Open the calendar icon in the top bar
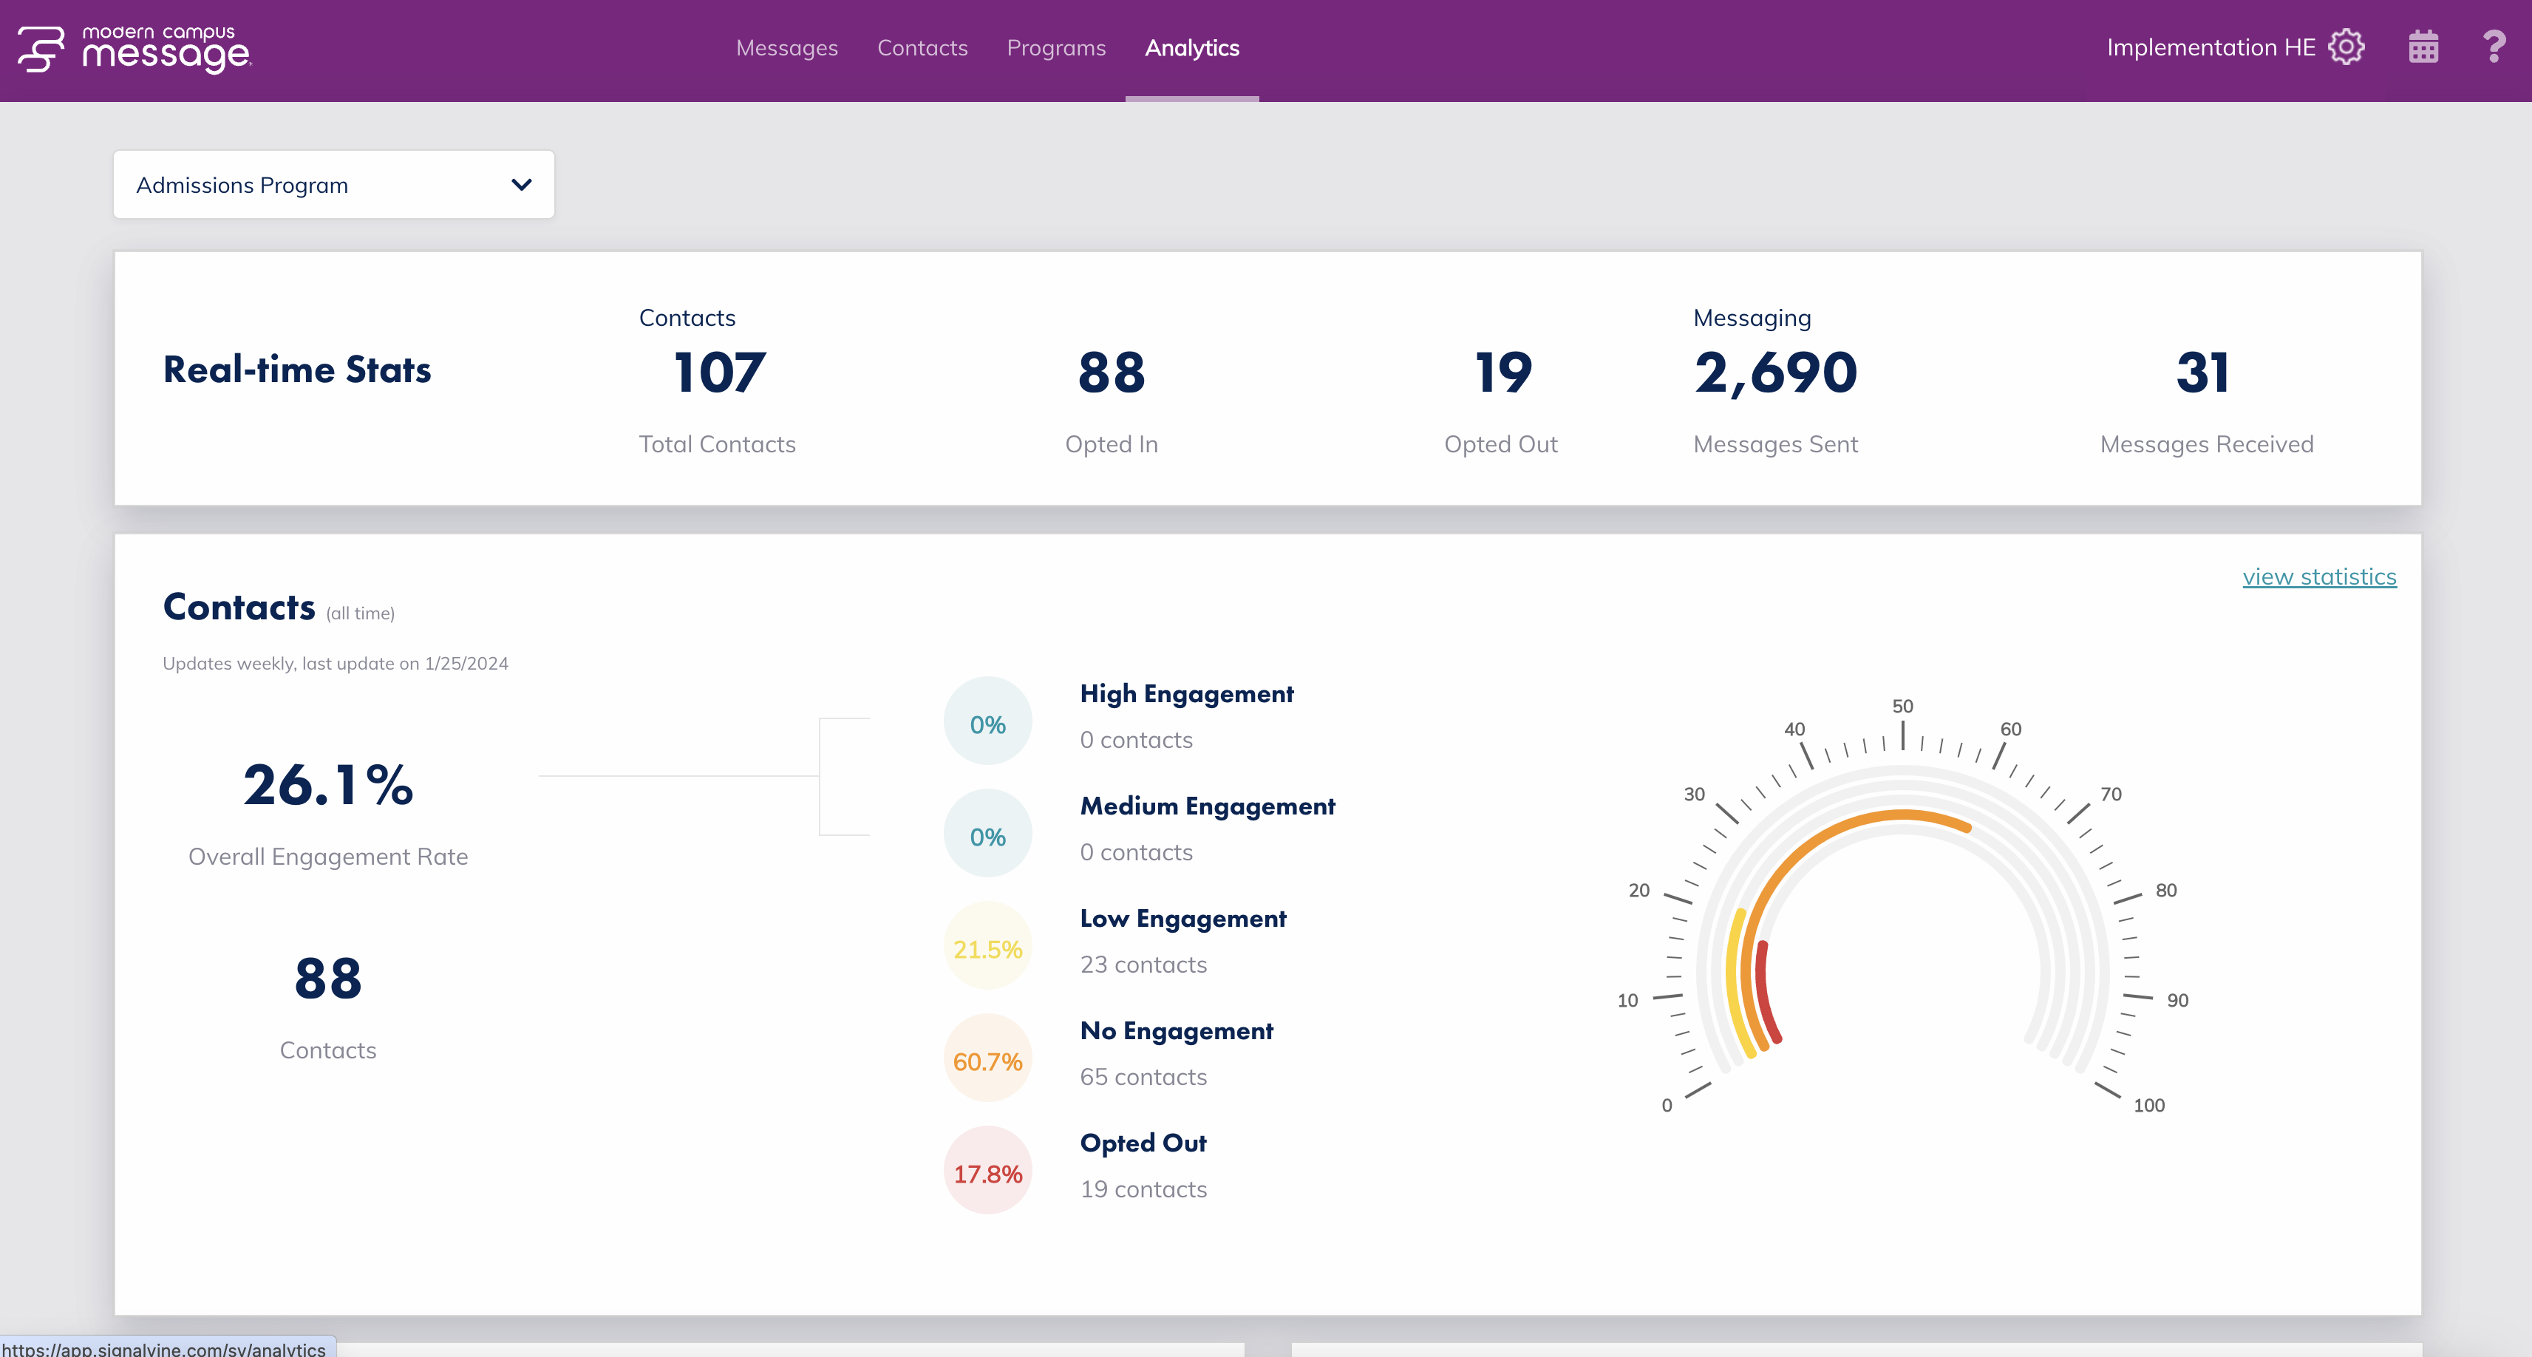 coord(2422,47)
